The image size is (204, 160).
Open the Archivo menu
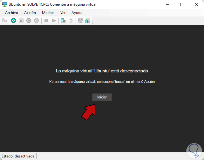point(11,13)
